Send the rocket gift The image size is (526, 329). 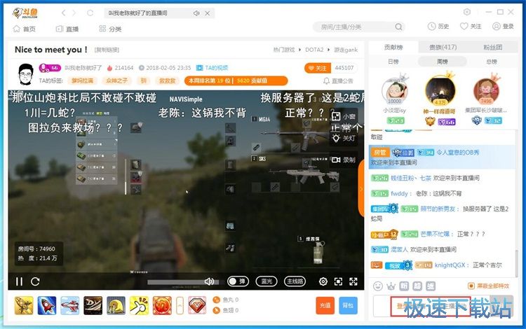47,305
